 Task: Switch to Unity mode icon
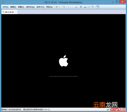92,7
